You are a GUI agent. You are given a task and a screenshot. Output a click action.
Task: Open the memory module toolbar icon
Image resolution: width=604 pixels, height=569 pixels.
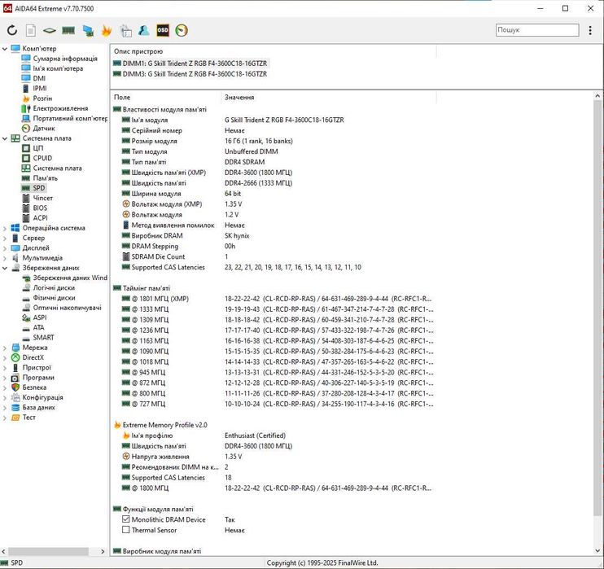click(68, 30)
